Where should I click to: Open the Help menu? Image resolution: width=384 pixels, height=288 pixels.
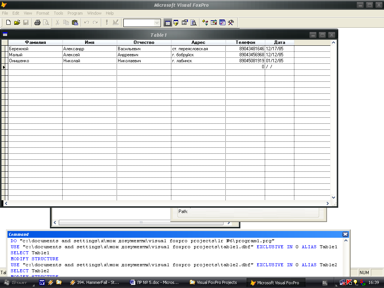[x=109, y=13]
